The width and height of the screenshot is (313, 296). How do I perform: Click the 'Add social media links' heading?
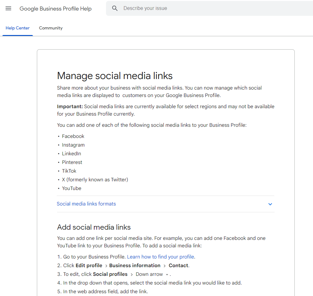pyautogui.click(x=94, y=227)
